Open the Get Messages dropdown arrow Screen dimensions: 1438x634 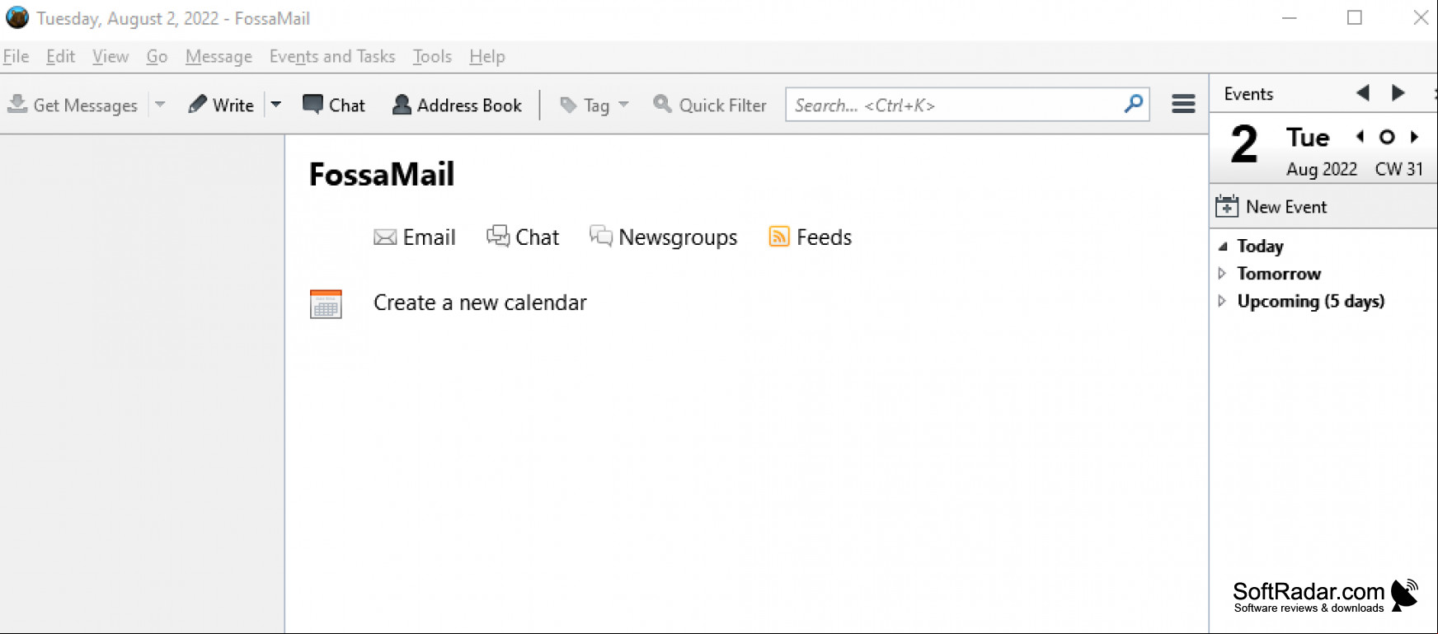pos(160,105)
